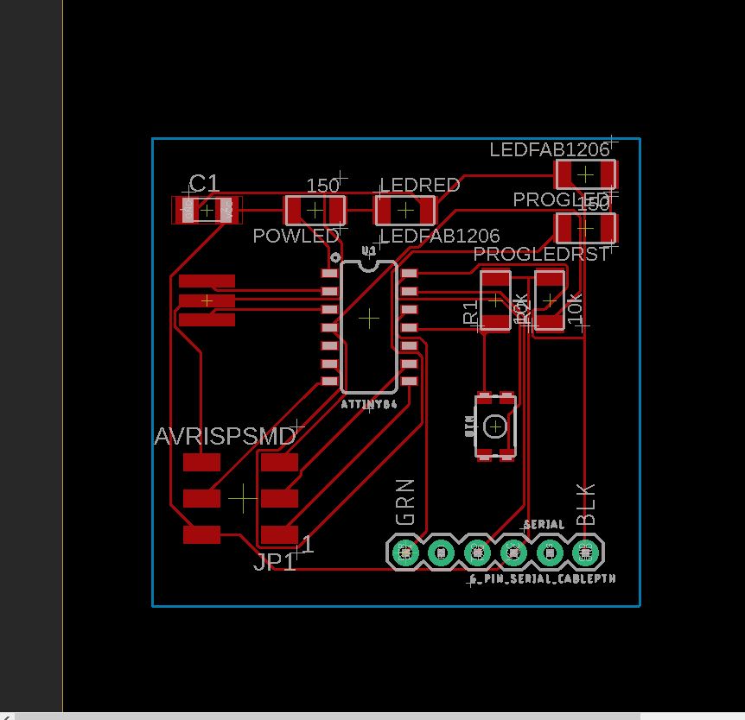Screen dimensions: 745x720
Task: Click the "PROGLEDRST" label
Action: click(x=541, y=255)
